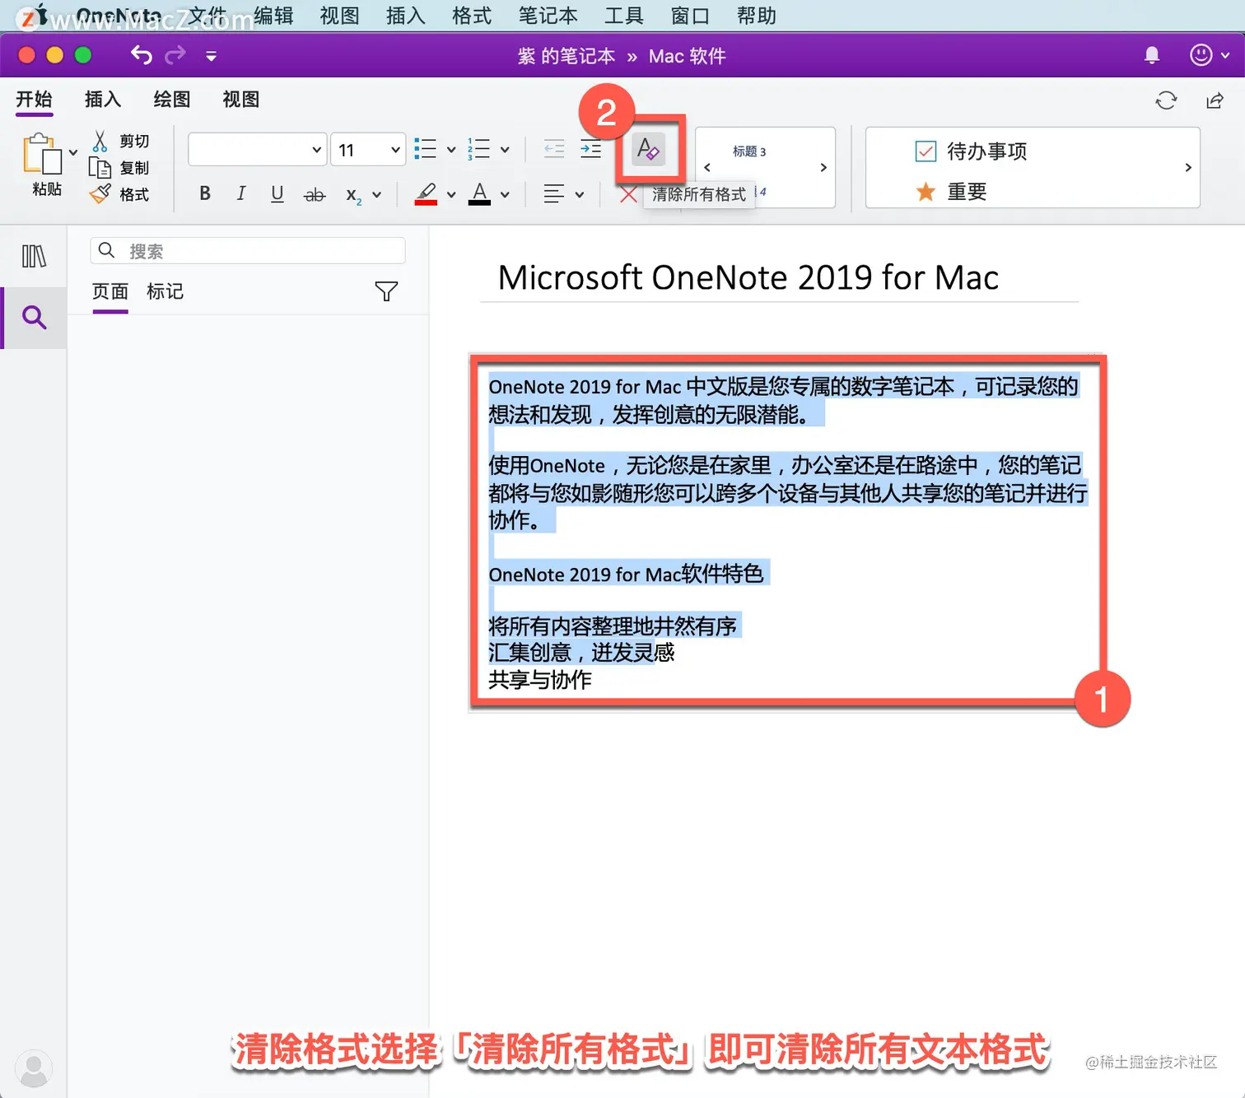Screen dimensions: 1245x1098
Task: Expand bullet list style arrow
Action: [451, 150]
